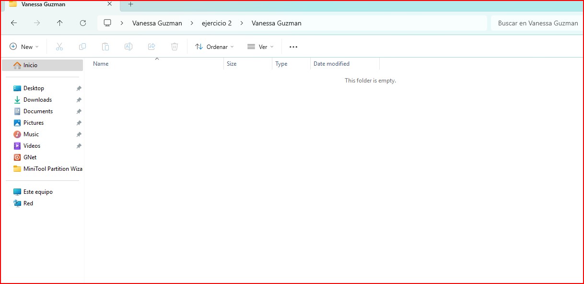Click the Buscar en Vanessa Guzman search box
This screenshot has height=284, width=584.
pyautogui.click(x=537, y=23)
